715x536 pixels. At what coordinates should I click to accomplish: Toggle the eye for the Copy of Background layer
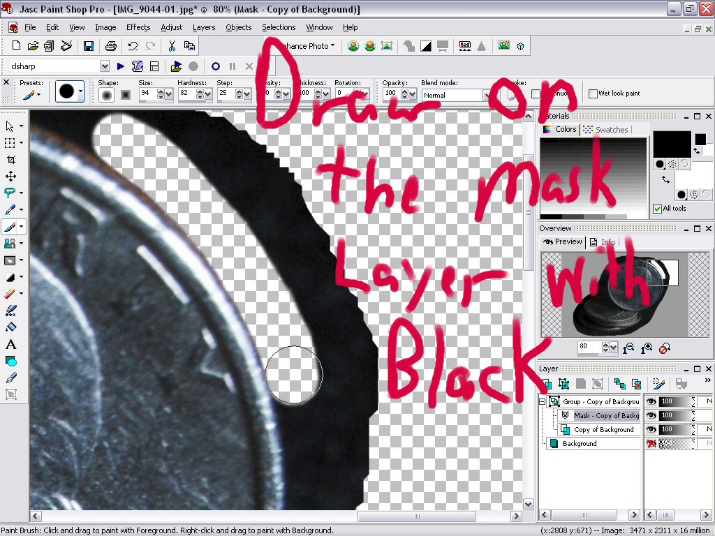point(651,429)
